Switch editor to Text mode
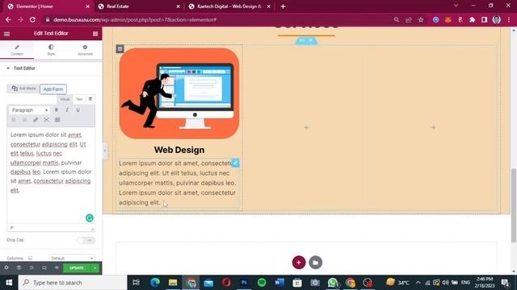 79,99
